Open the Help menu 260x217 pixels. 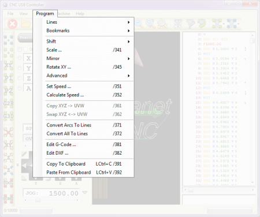(80, 14)
